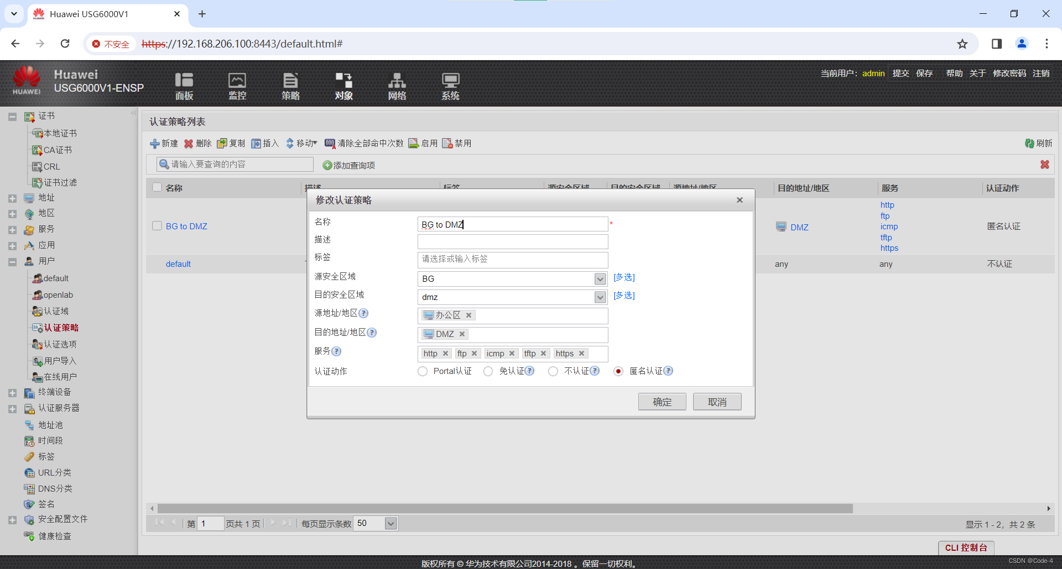Open the CLI 控制台 console

click(x=966, y=547)
